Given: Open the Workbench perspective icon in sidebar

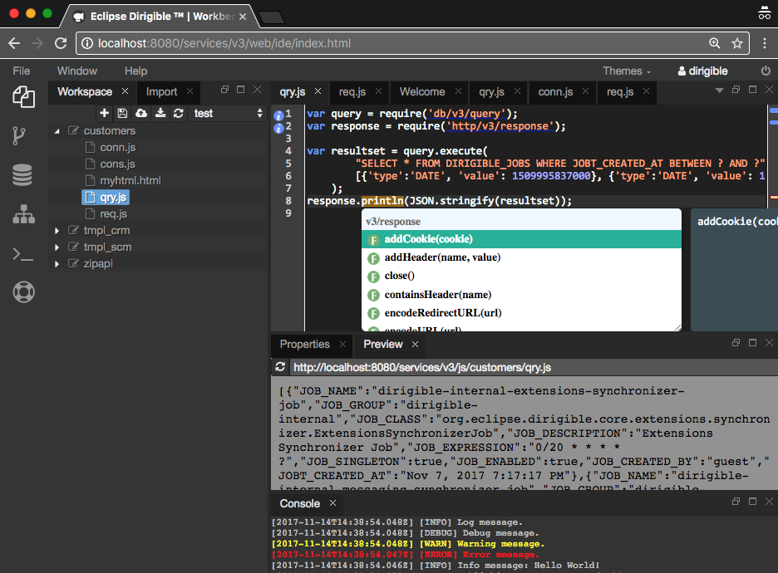Looking at the screenshot, I should (23, 96).
